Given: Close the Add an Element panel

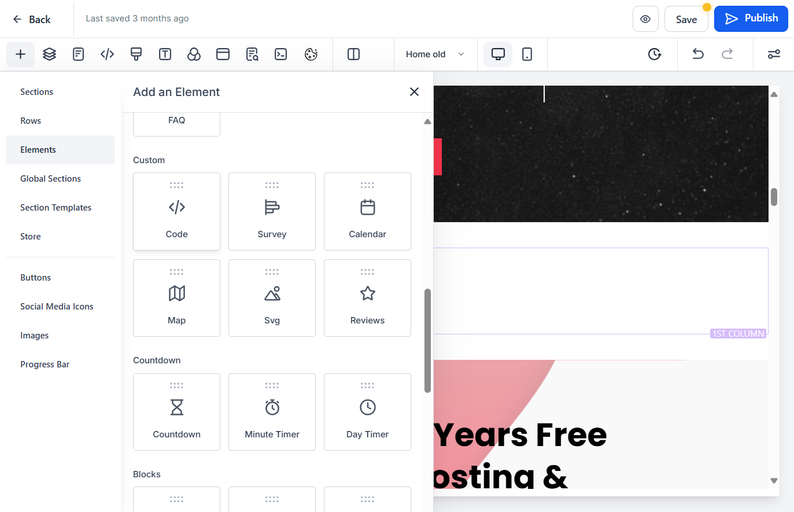Looking at the screenshot, I should [414, 92].
